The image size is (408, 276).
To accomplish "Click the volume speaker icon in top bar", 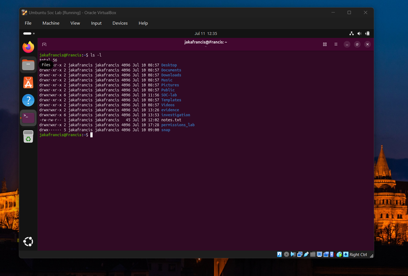I will pyautogui.click(x=359, y=33).
